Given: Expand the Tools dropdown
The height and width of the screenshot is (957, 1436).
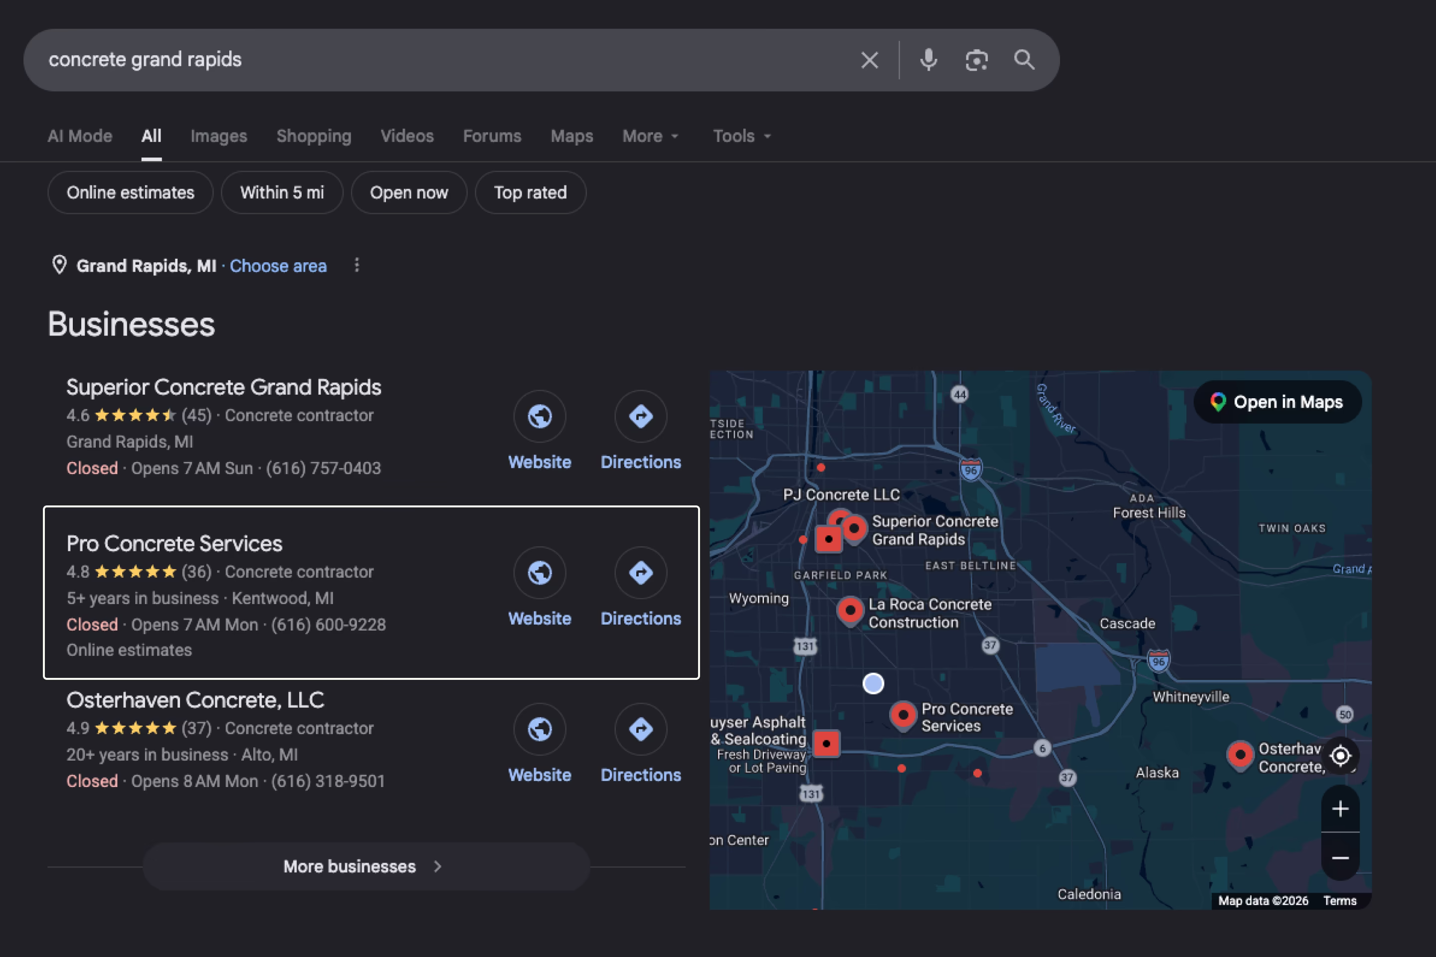Looking at the screenshot, I should pos(742,136).
